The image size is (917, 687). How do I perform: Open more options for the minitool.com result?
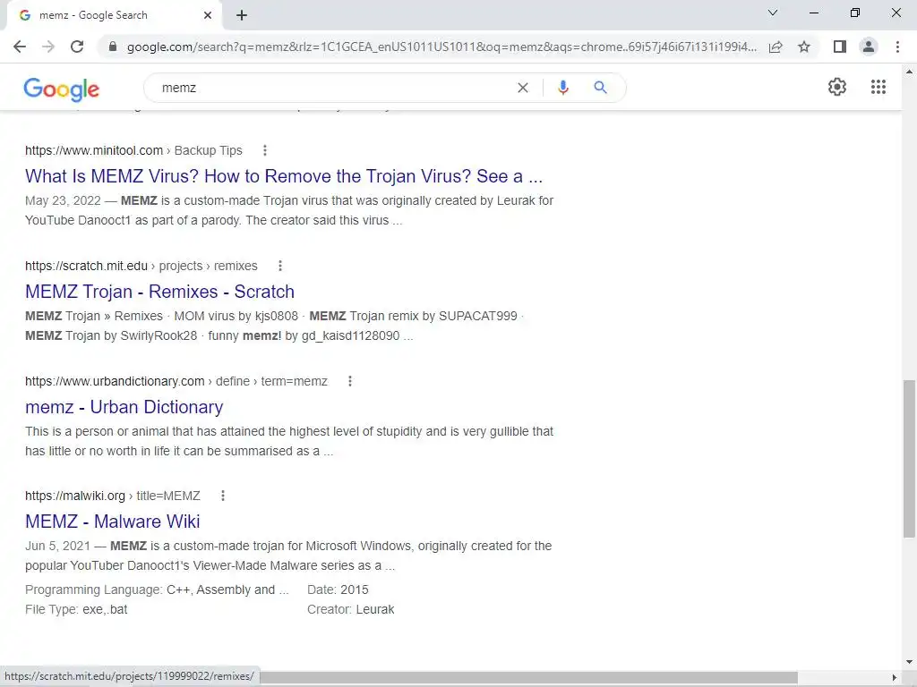(x=265, y=150)
